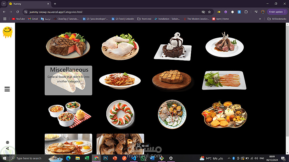The height and width of the screenshot is (162, 289).
Task: Launch Photoshop from the taskbar
Action: (x=105, y=158)
